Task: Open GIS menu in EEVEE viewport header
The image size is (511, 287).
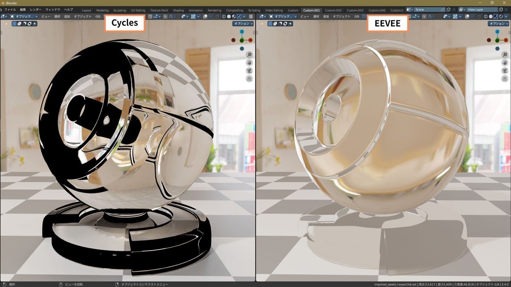Action: coord(357,16)
